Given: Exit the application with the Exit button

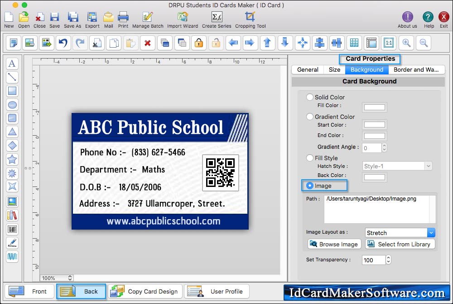Looking at the screenshot, I should click(x=443, y=20).
